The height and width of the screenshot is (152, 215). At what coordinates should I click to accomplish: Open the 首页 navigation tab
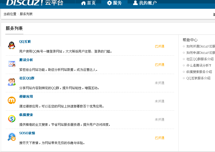click(x=88, y=3)
